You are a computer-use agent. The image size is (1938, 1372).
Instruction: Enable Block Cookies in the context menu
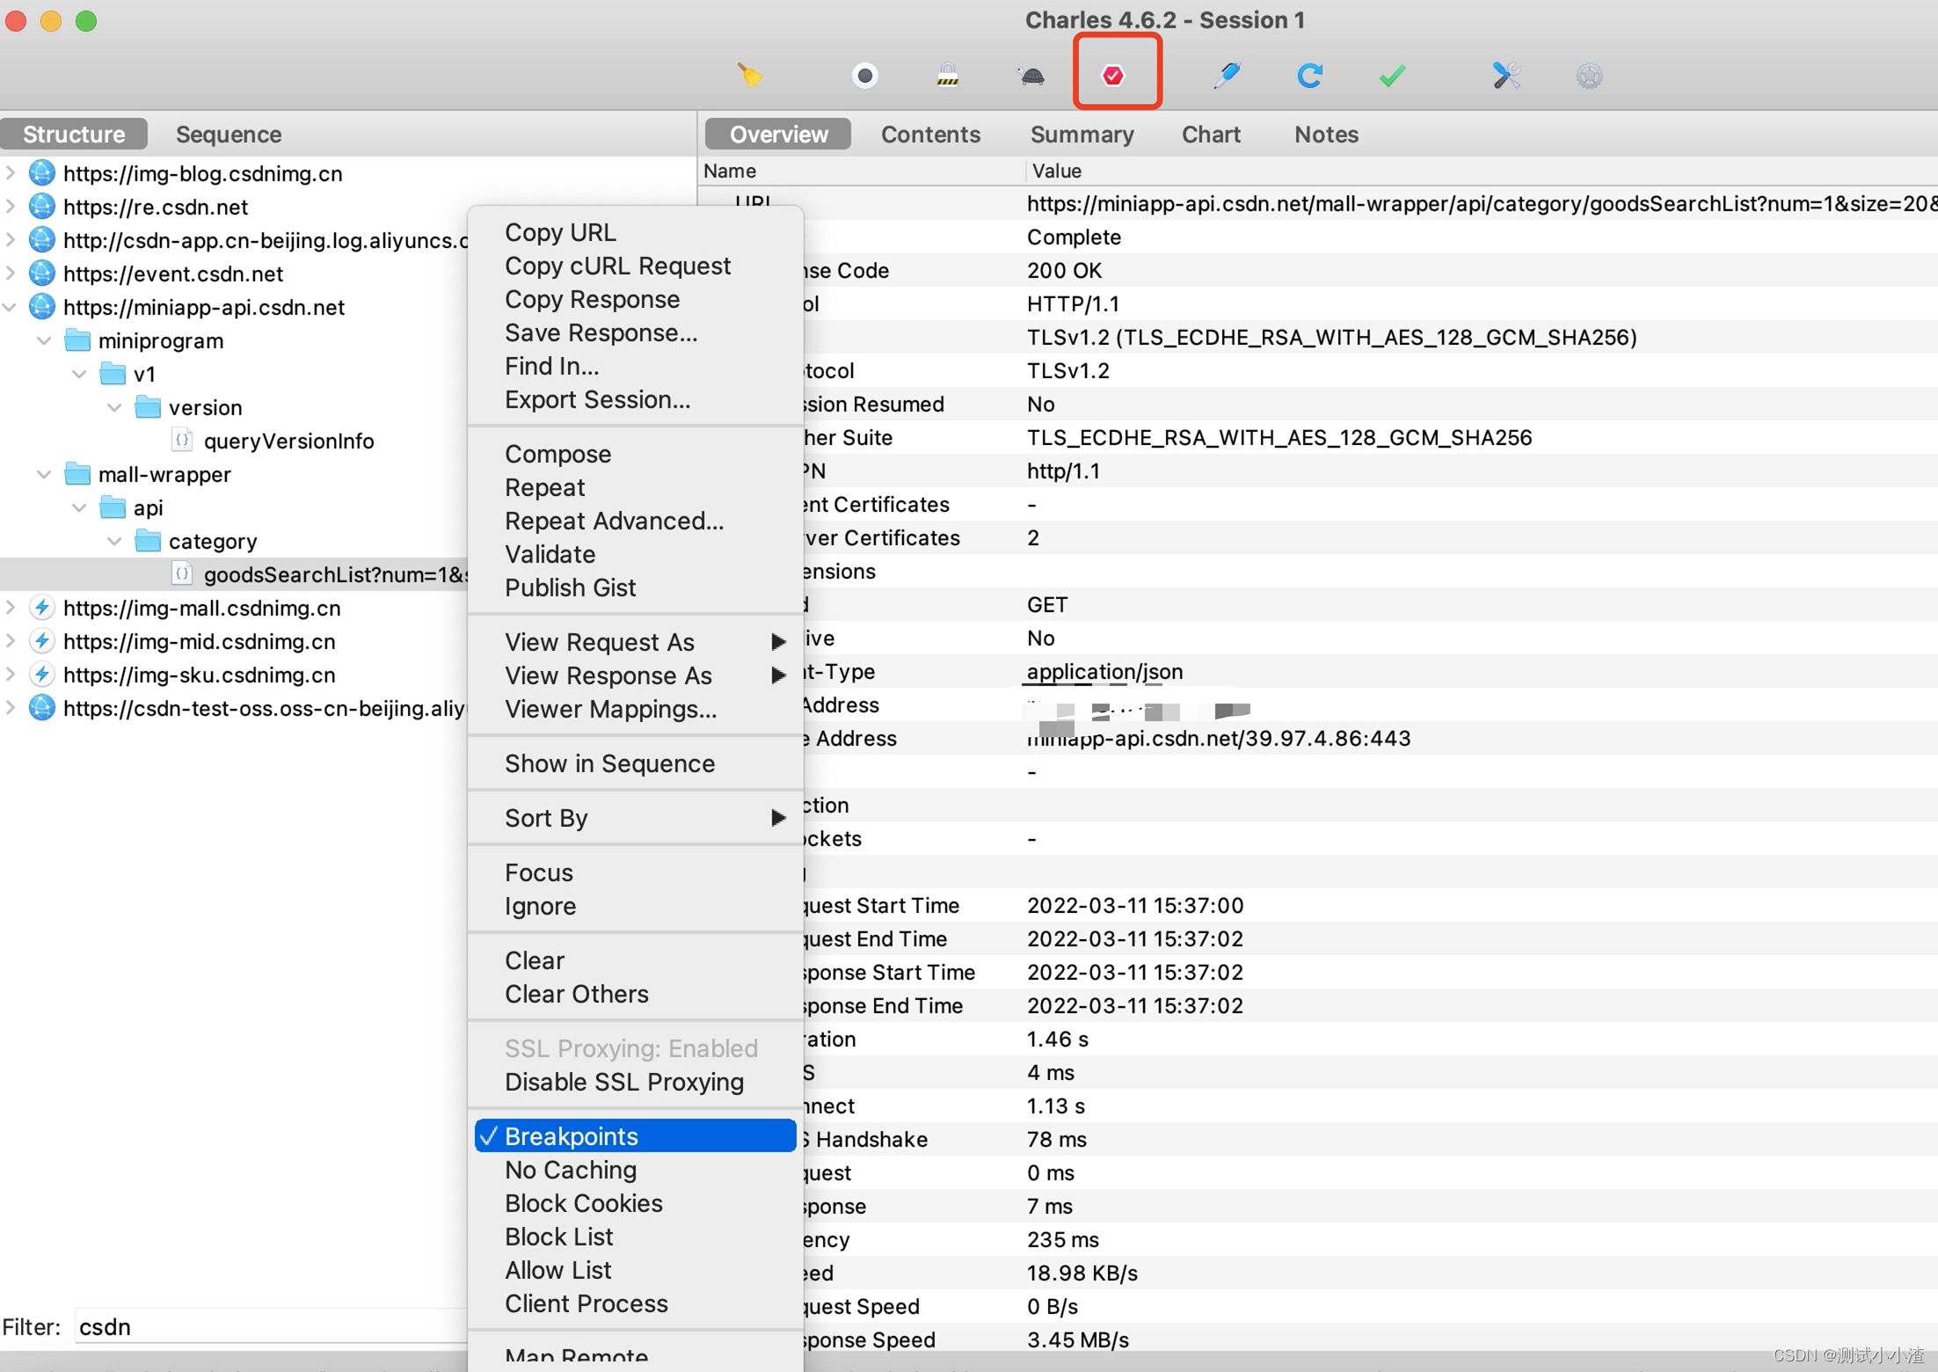583,1203
